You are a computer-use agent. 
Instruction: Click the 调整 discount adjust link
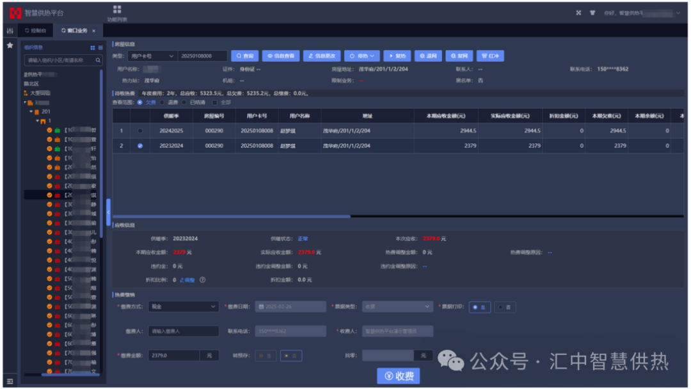(187, 280)
